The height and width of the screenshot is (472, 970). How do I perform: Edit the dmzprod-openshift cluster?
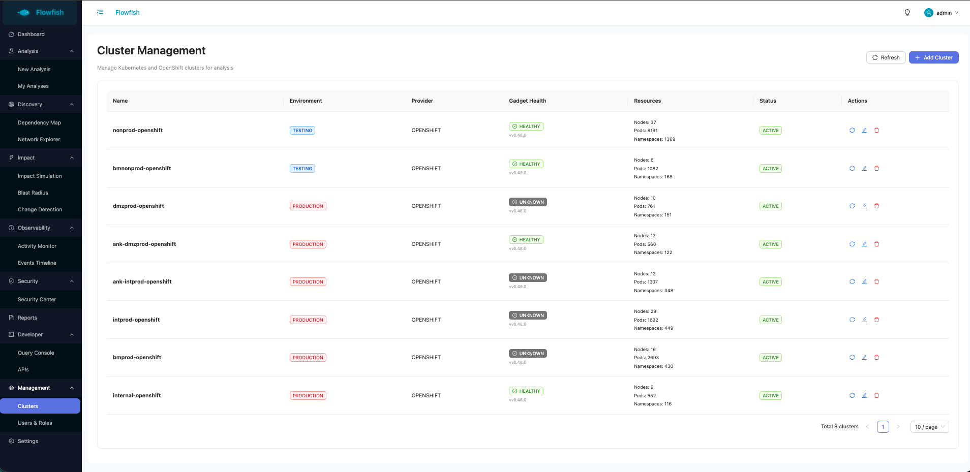tap(864, 206)
